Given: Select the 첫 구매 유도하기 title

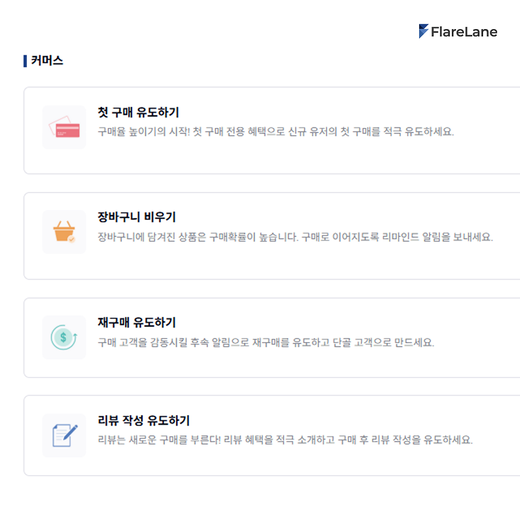Looking at the screenshot, I should click(138, 112).
